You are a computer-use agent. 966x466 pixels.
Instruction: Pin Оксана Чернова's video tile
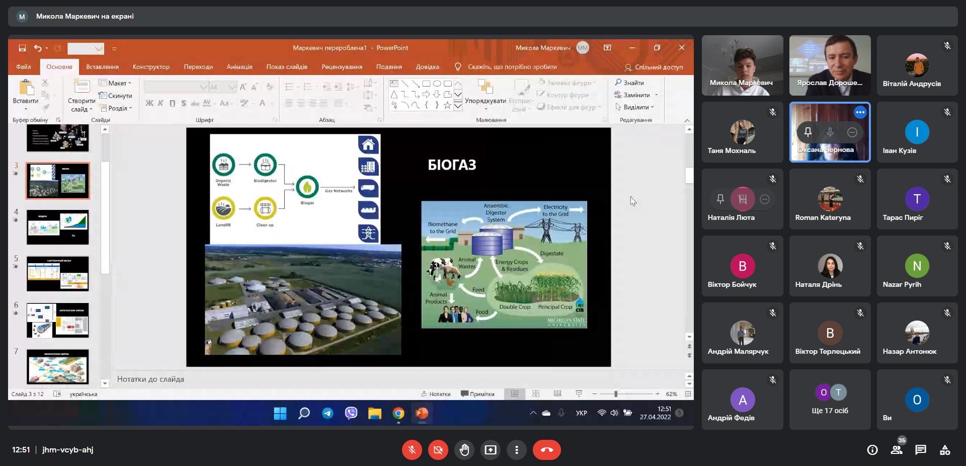(x=808, y=132)
